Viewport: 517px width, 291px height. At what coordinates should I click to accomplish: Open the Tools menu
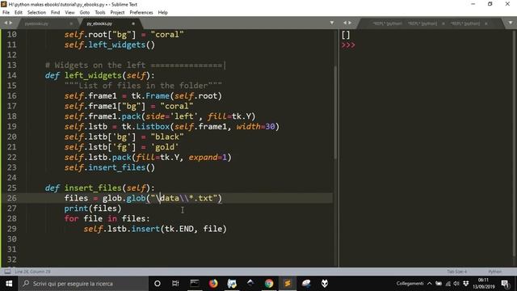click(x=100, y=13)
